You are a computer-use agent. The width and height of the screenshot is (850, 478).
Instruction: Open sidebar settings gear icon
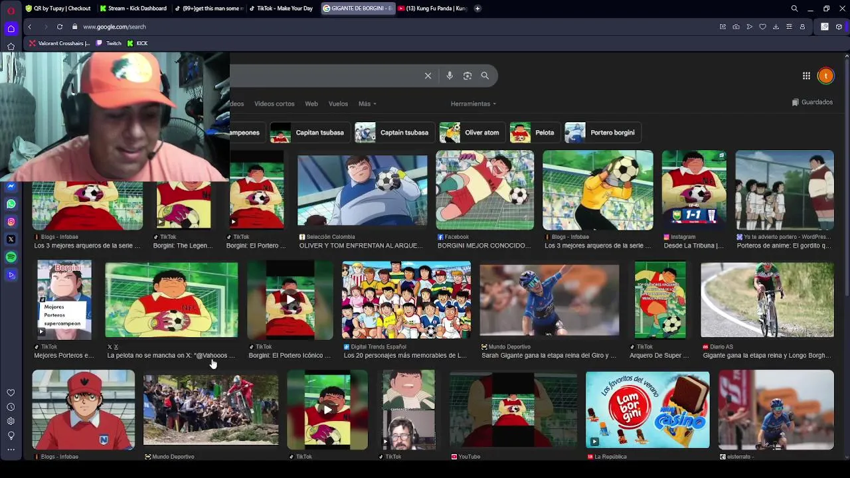[11, 421]
